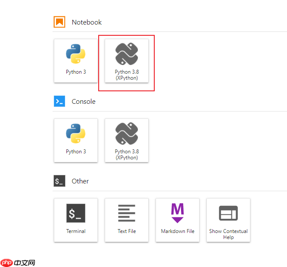Open a new Terminal

(76, 220)
